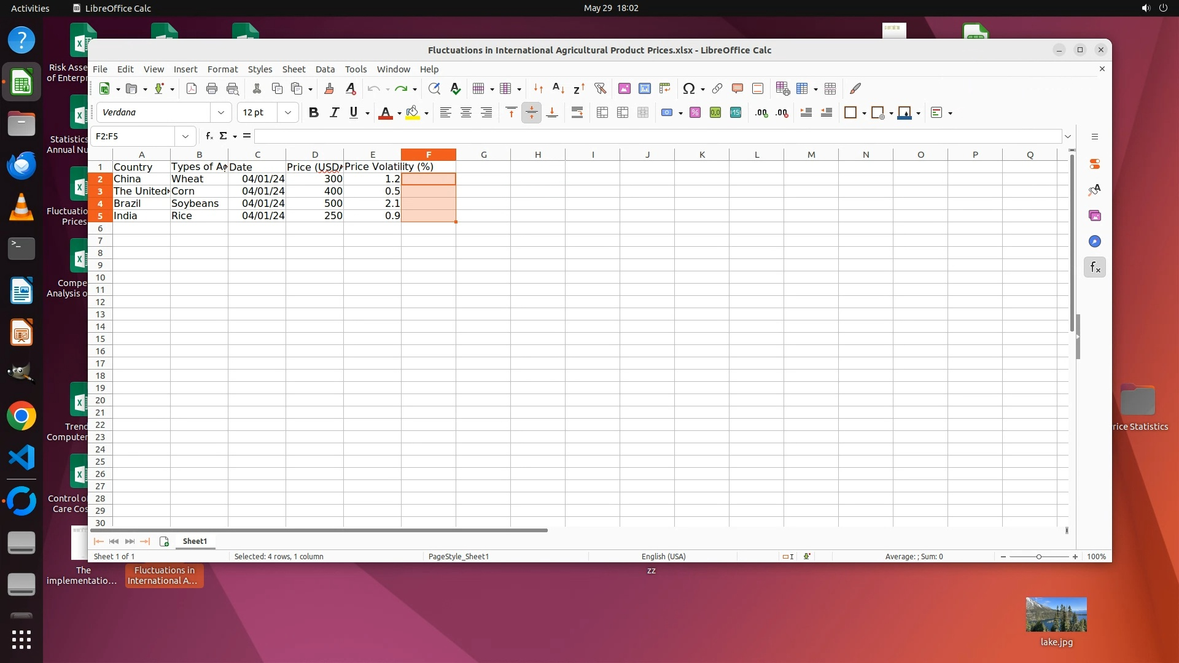The image size is (1179, 663).
Task: Click the Insert Chart icon
Action: point(644,89)
